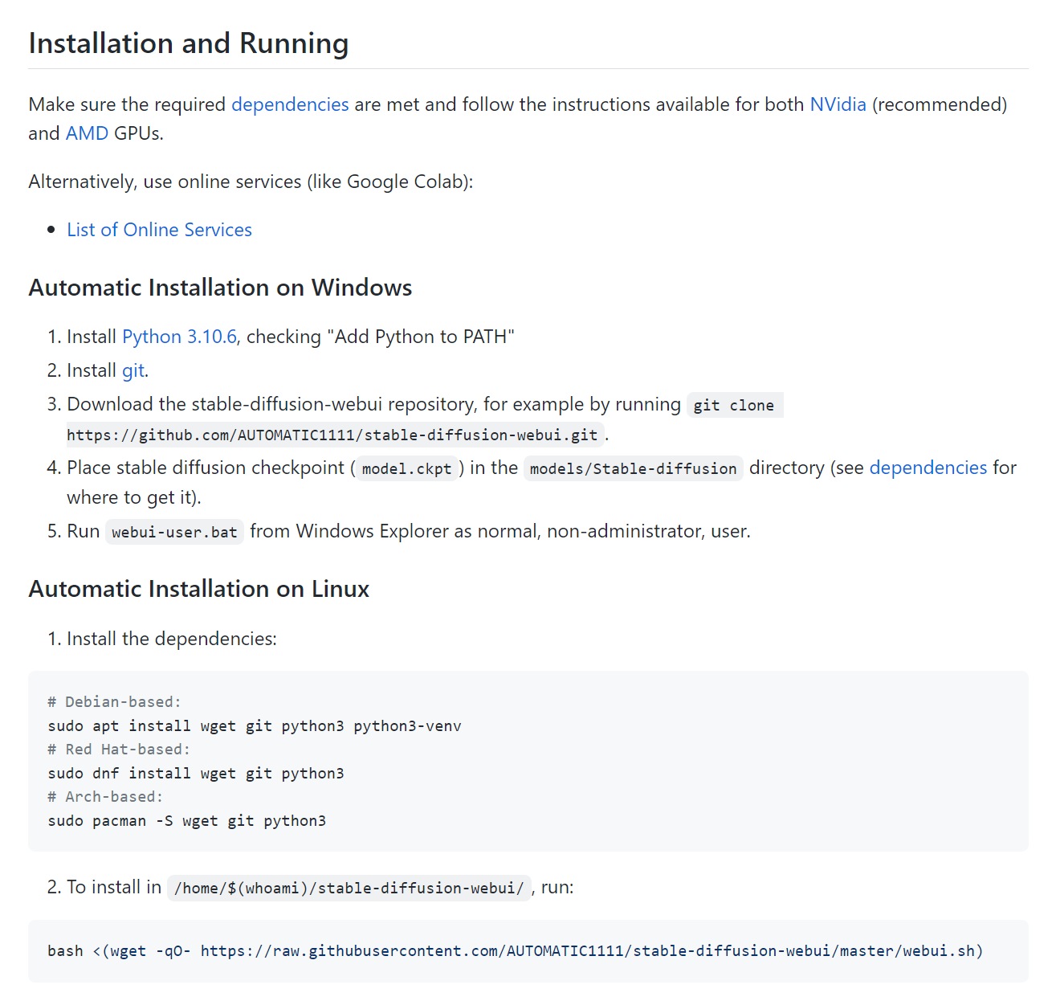Click the 'Automatic Installation on Windows' heading
Viewport: 1056px width, 1001px height.
(x=220, y=288)
